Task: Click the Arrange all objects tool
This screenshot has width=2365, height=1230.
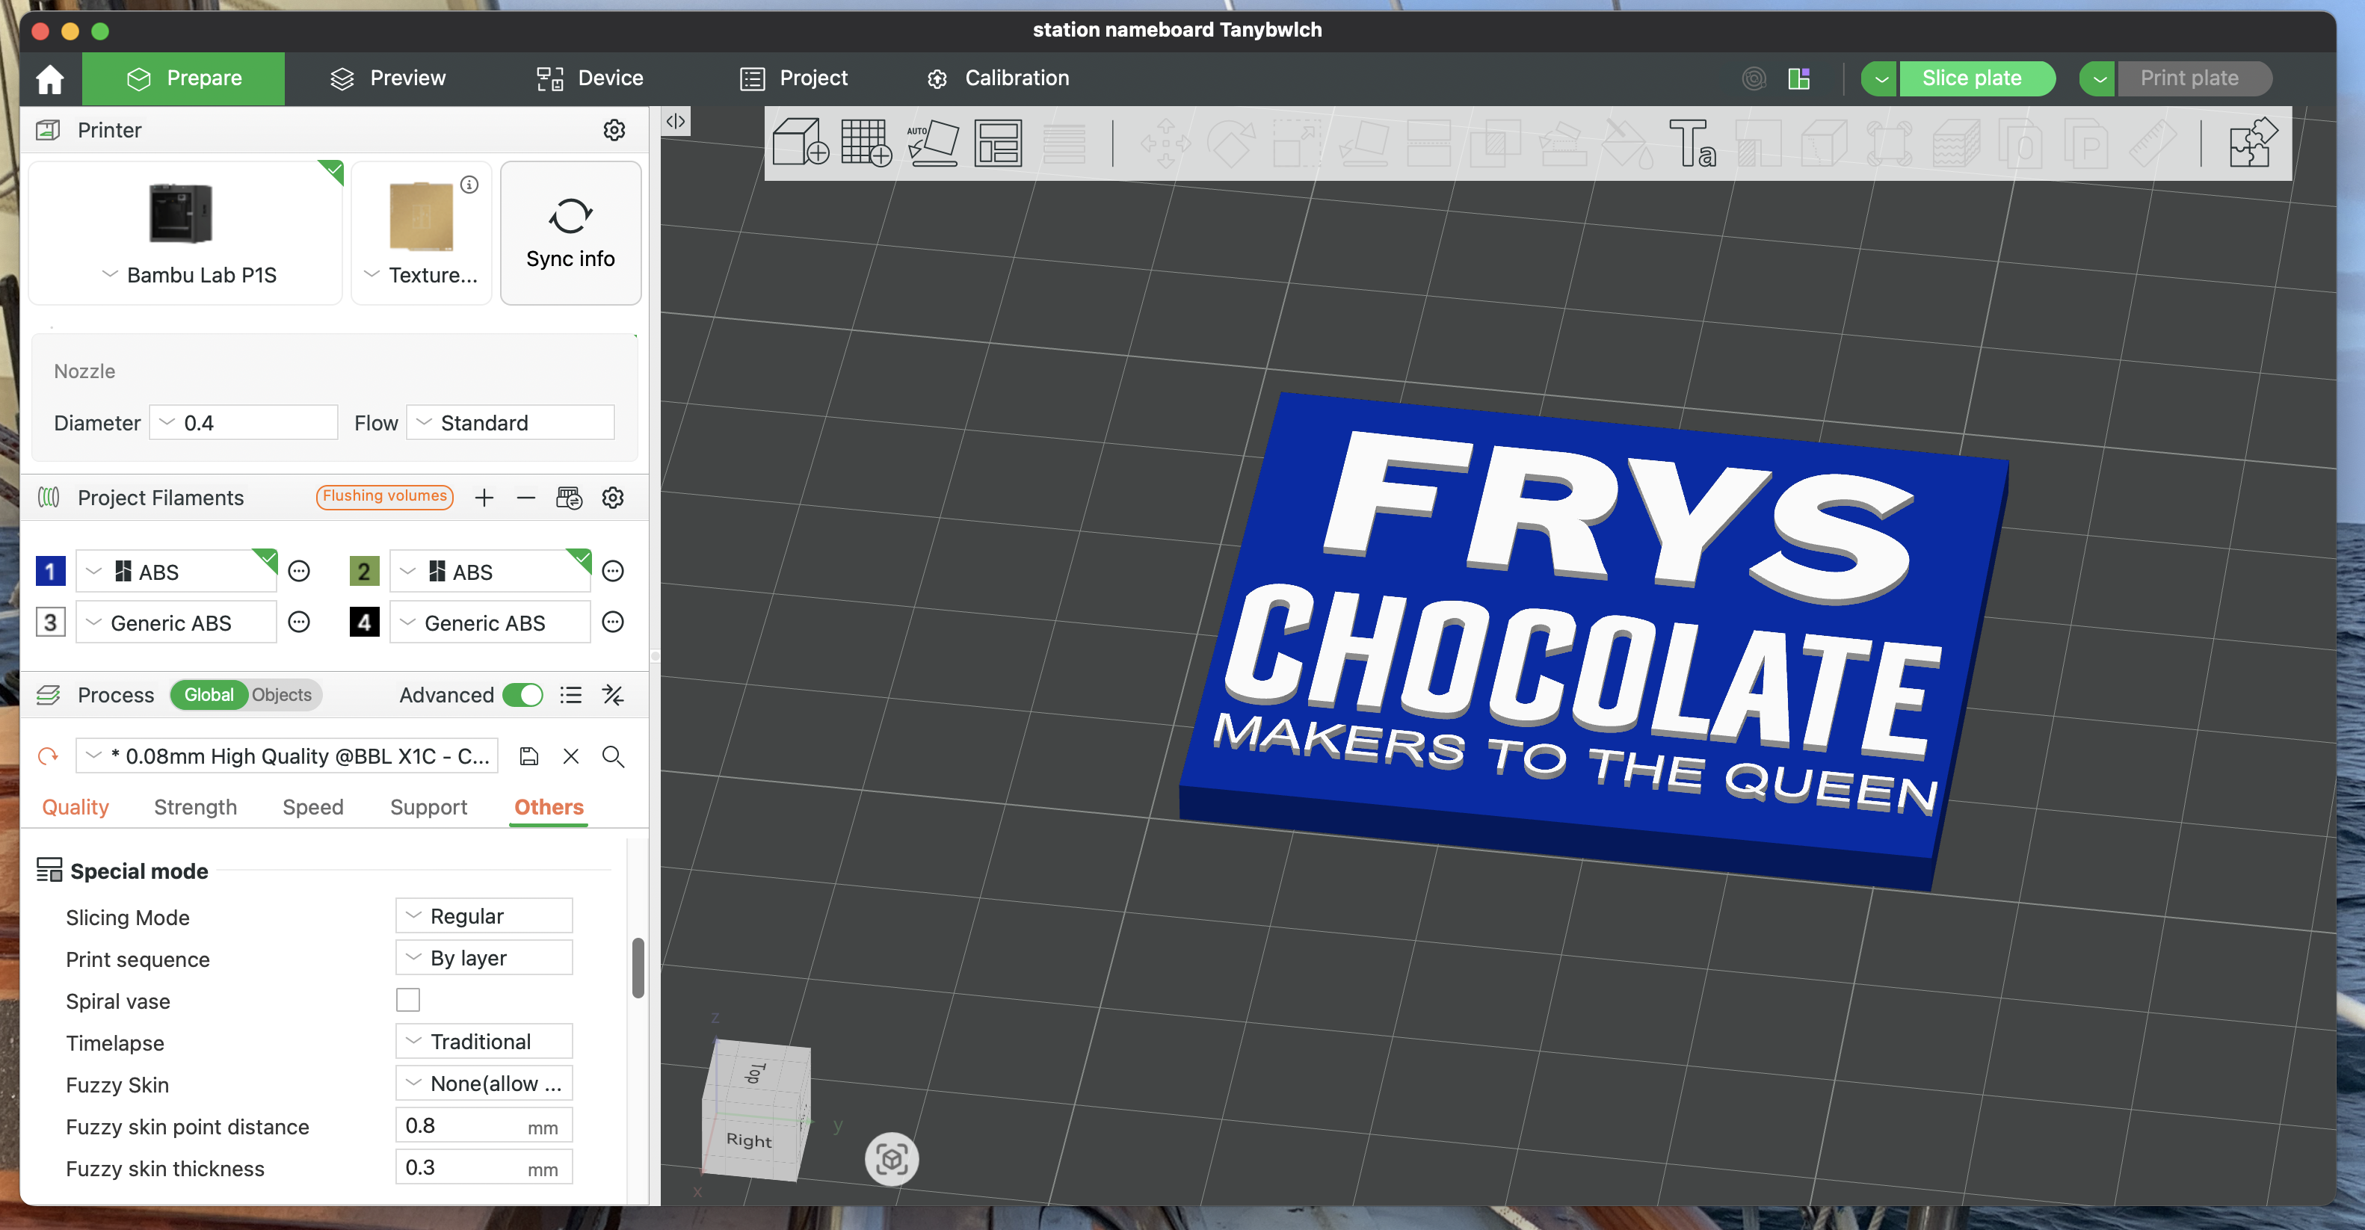Action: [998, 143]
